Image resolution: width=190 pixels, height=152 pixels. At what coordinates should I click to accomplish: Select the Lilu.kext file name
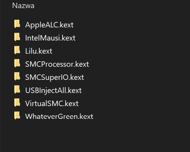tap(39, 51)
